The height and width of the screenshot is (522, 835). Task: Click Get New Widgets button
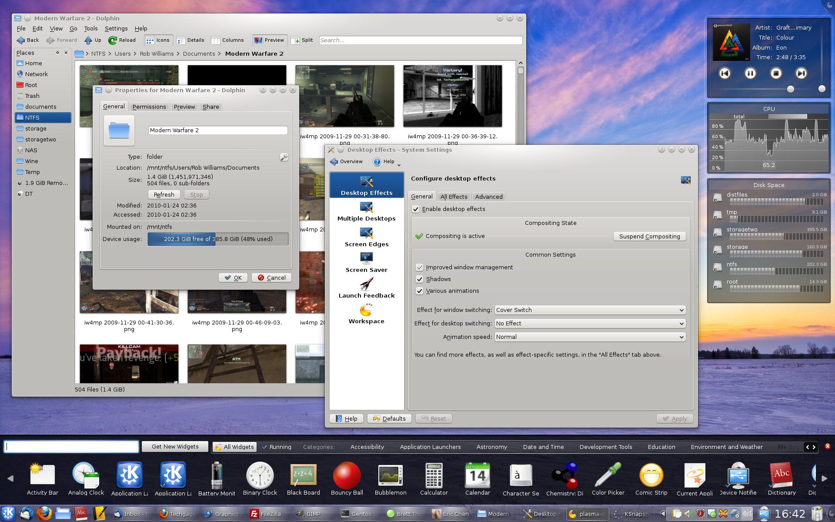[x=175, y=447]
